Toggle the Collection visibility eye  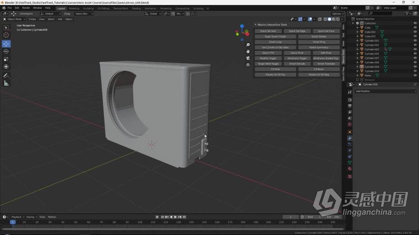[x=415, y=23]
